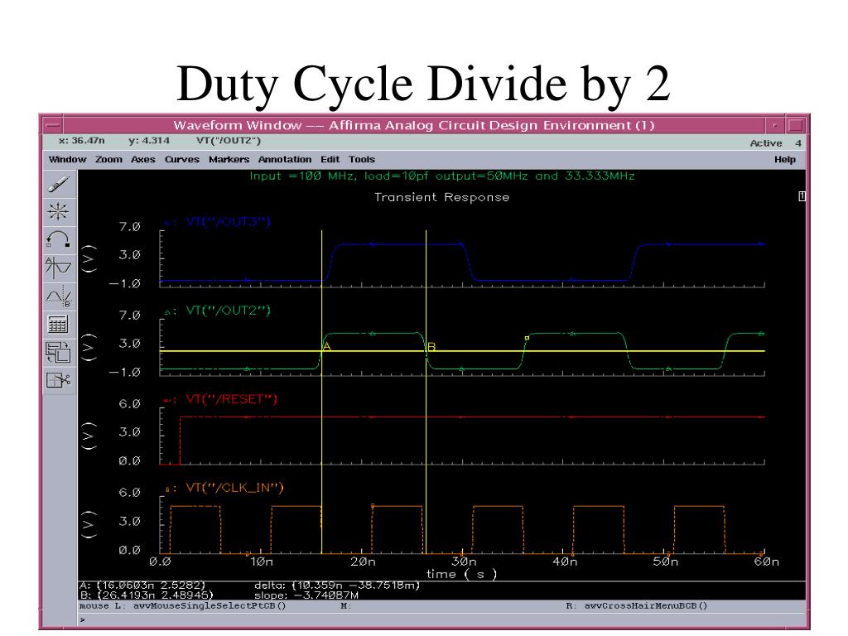Click the green Input =100 MHz annotation text
This screenshot has width=848, height=636.
pos(442,176)
